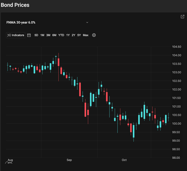187x171 pixels.
Task: Click the last candlestick on the chart
Action: 168,117
